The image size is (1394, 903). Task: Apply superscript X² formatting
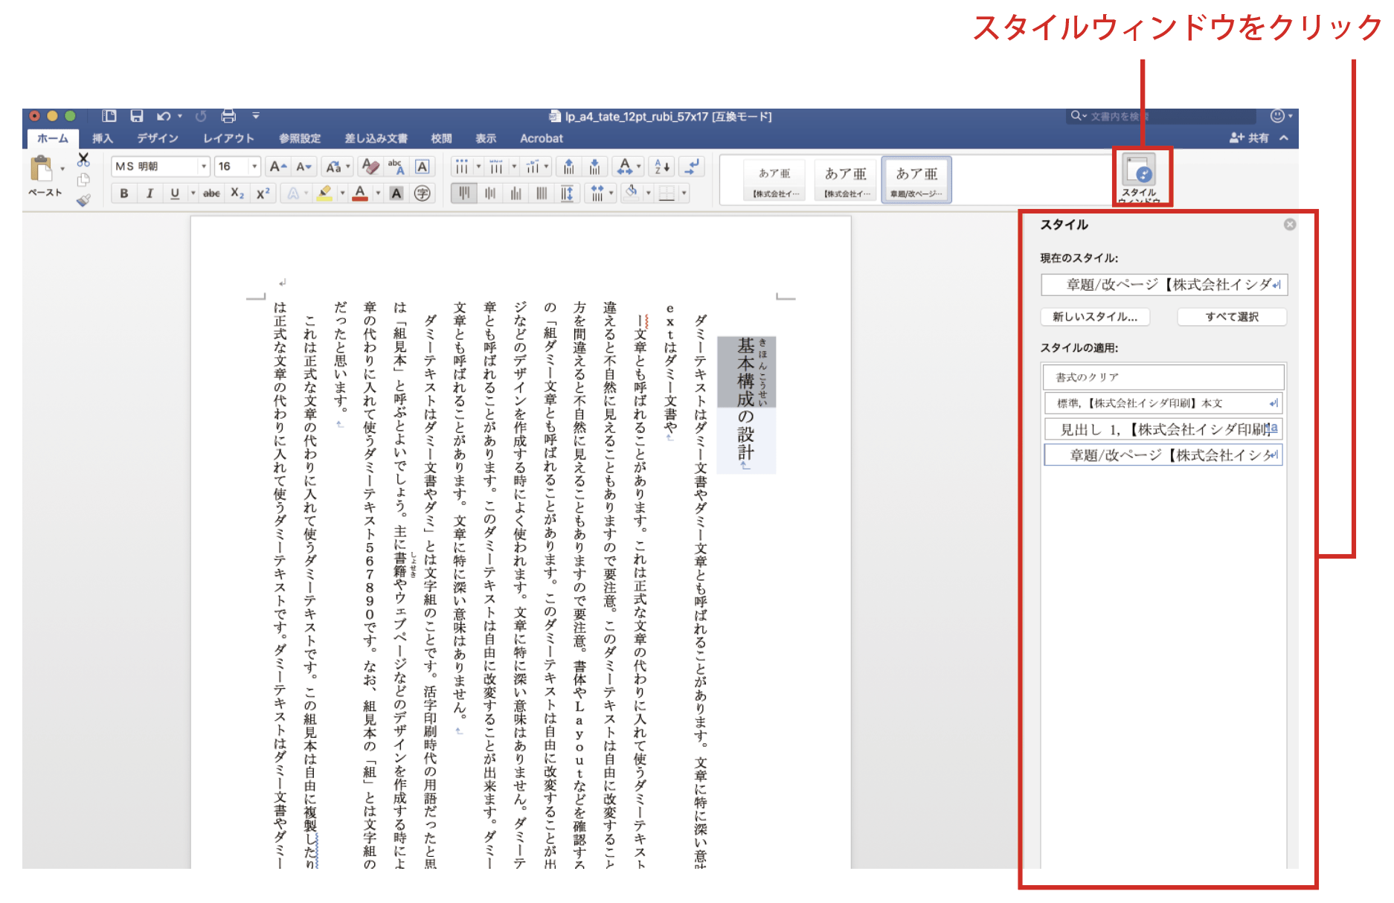coord(263,193)
